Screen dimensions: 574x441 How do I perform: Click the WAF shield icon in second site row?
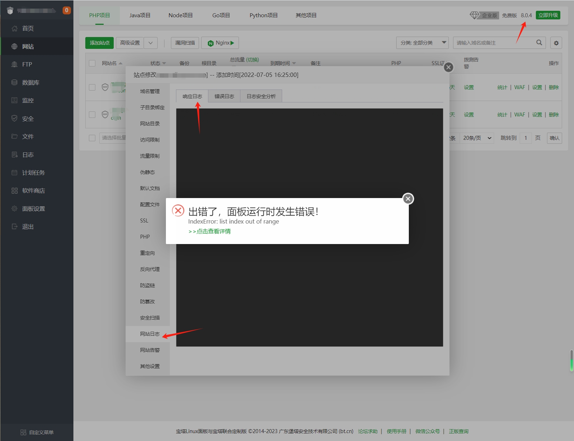point(105,114)
